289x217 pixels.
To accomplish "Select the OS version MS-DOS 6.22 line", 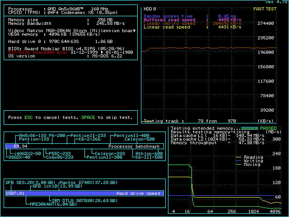I will coord(65,56).
